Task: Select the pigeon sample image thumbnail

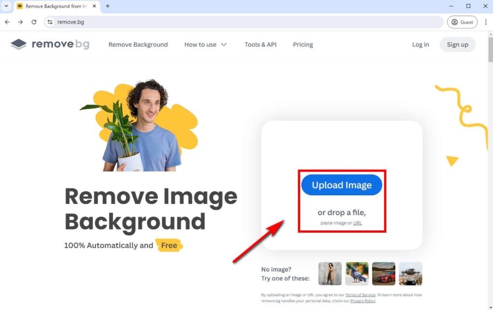Action: pos(356,273)
